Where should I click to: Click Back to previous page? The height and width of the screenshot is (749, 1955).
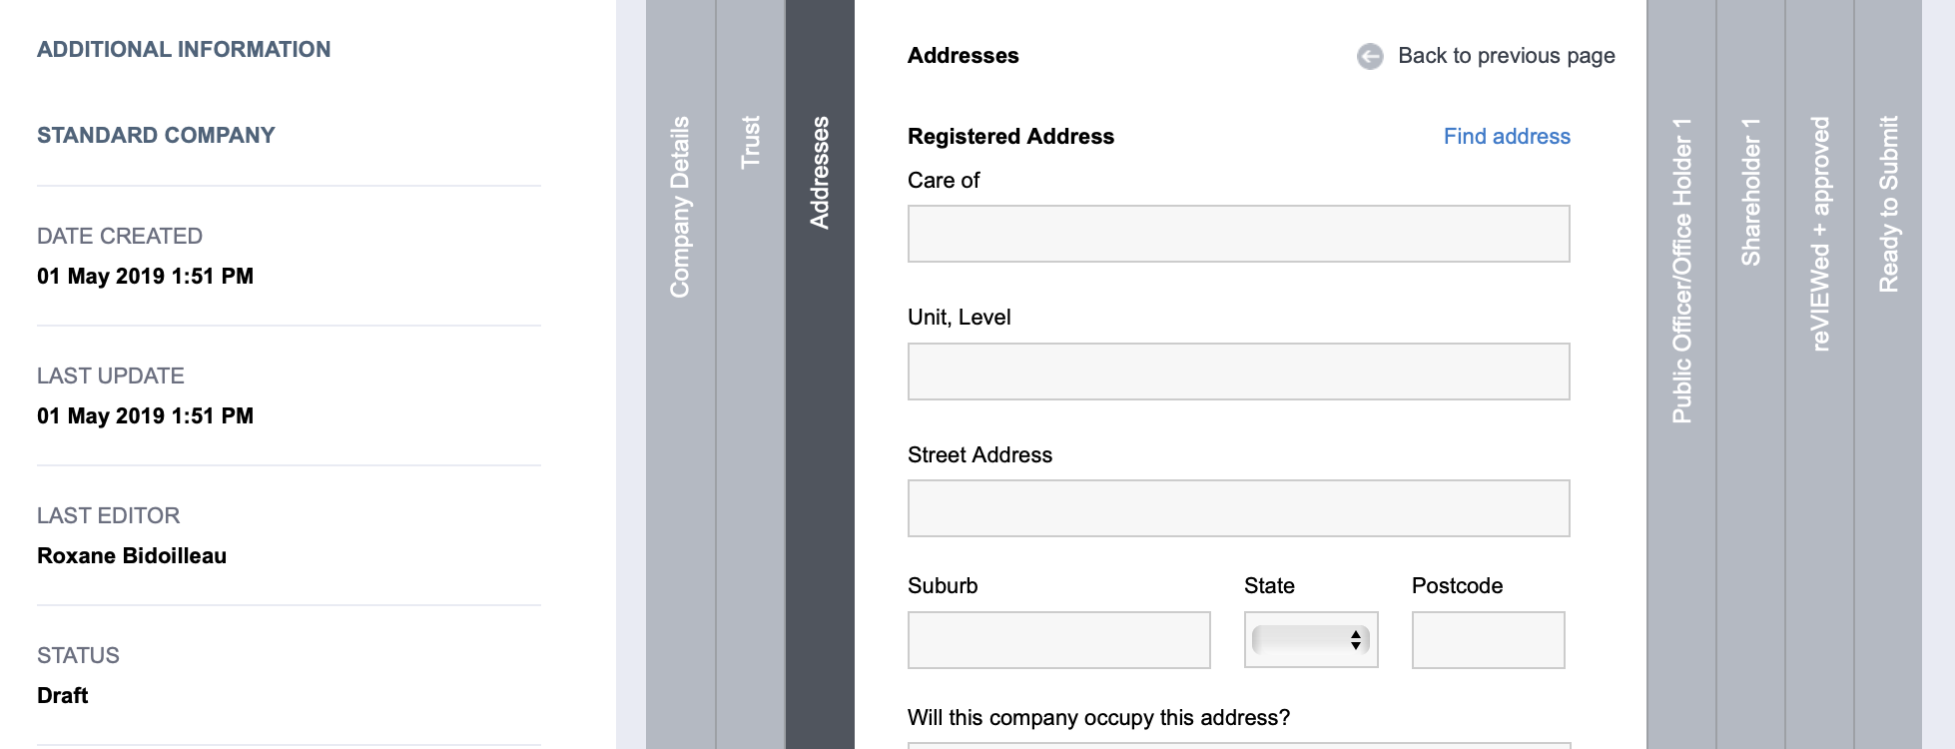[x=1508, y=55]
